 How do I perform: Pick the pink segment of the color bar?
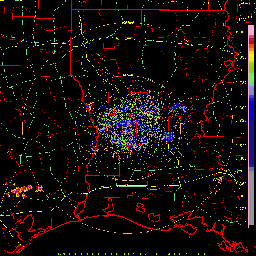pos(251,30)
